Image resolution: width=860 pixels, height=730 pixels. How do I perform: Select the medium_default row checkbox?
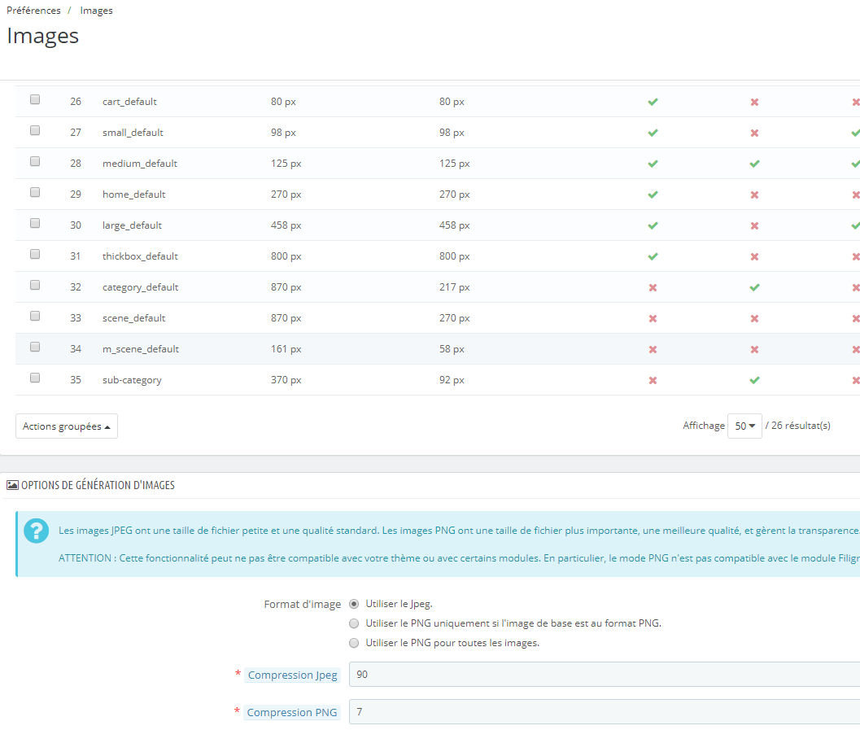pos(35,161)
